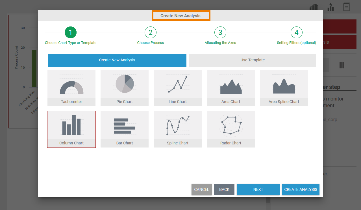Open step 4 Setting Filters
Screen dimensions: 361x210
click(x=296, y=33)
